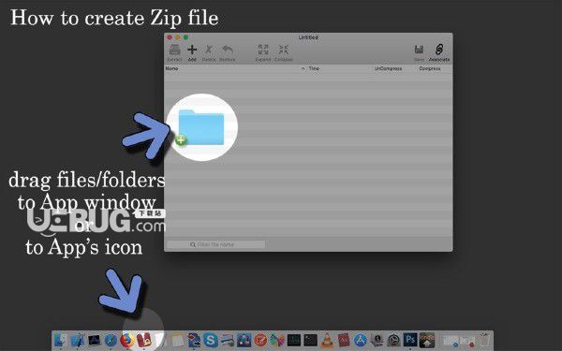Minimize the window with the yellow button
This screenshot has width=562, height=351.
coord(178,37)
